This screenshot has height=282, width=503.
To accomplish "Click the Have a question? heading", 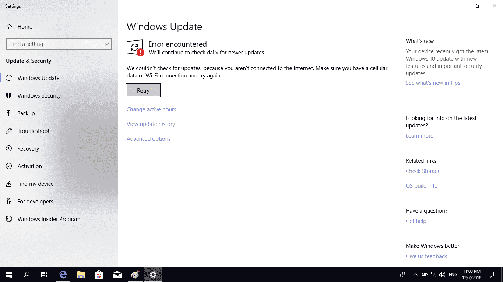I will point(426,211).
